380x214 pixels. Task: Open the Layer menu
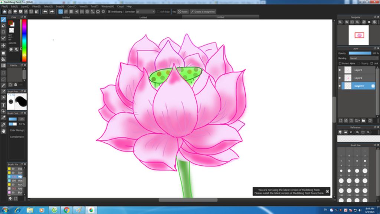click(25, 7)
